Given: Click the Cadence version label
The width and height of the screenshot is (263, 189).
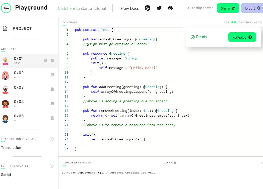Looking at the screenshot, I should click(251, 22).
